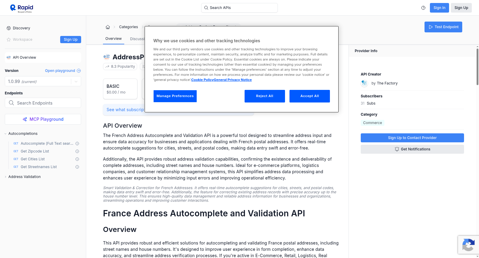The width and height of the screenshot is (479, 258).
Task: Click the Open playground arrow icon
Action: [x=79, y=71]
